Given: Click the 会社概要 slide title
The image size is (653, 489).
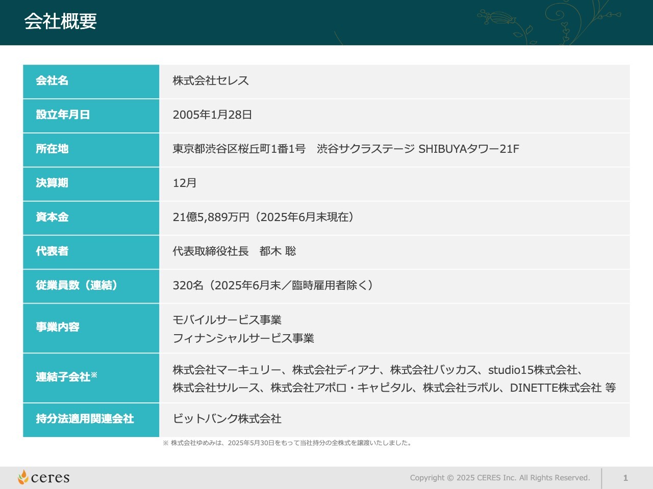Looking at the screenshot, I should click(x=61, y=22).
